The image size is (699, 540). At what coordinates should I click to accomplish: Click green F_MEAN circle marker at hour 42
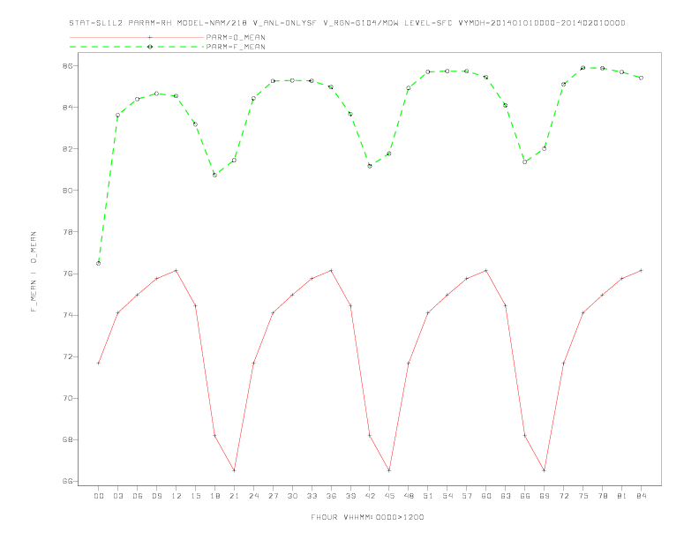pyautogui.click(x=370, y=166)
